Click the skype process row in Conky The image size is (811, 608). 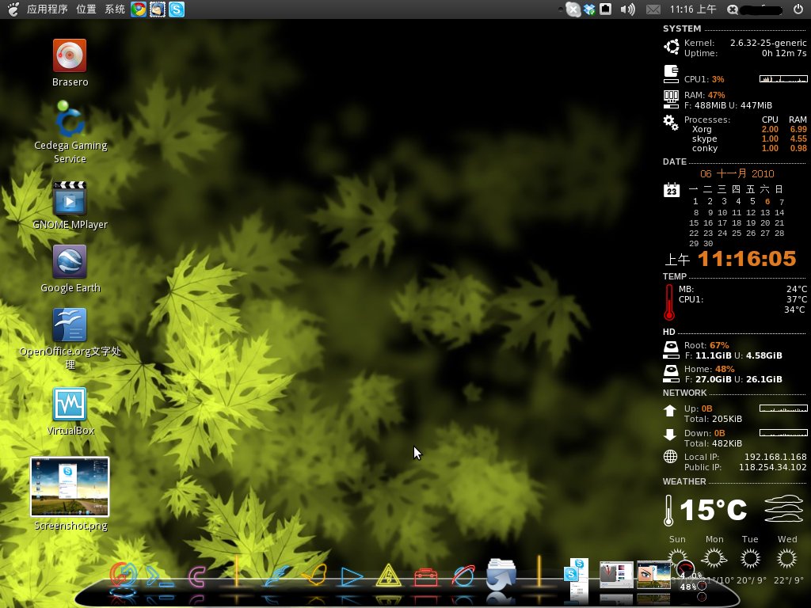click(x=749, y=139)
